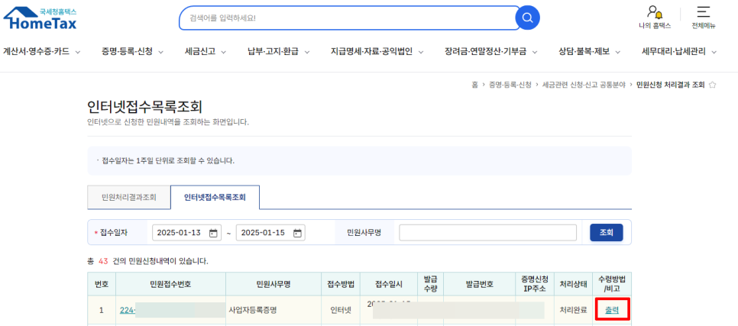Expand the 계산서·영수증·카드 menu
Image resolution: width=738 pixels, height=326 pixels.
(x=41, y=52)
